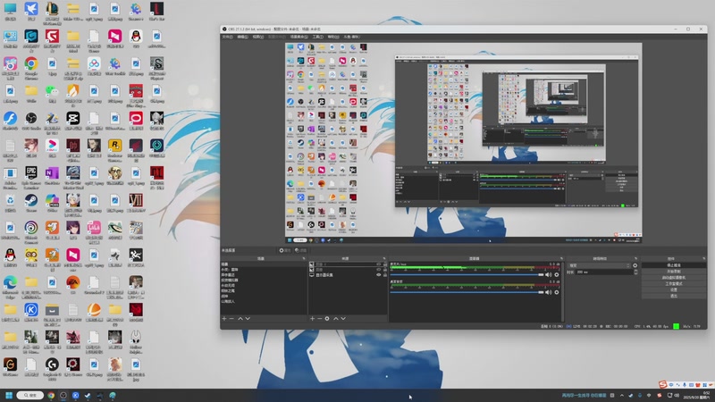This screenshot has height=402, width=715.
Task: Pop out the Audio Mixer dock panel
Action: tap(561, 258)
